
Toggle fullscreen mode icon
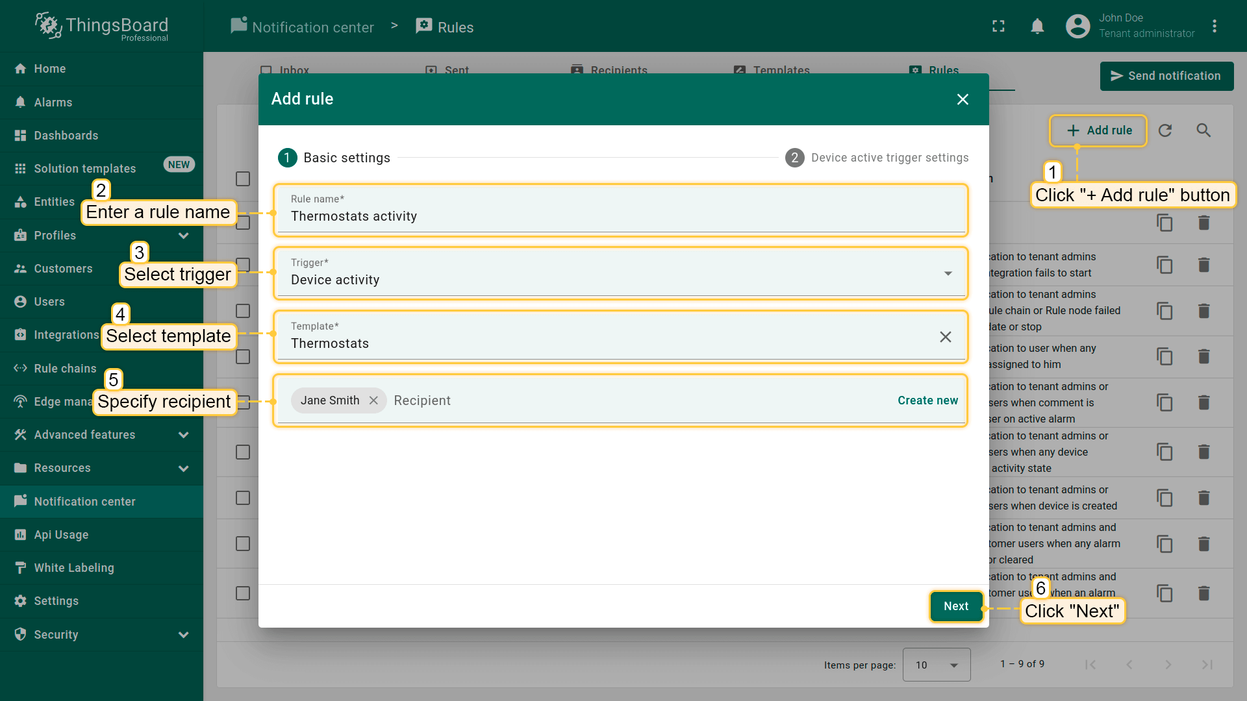tap(998, 27)
